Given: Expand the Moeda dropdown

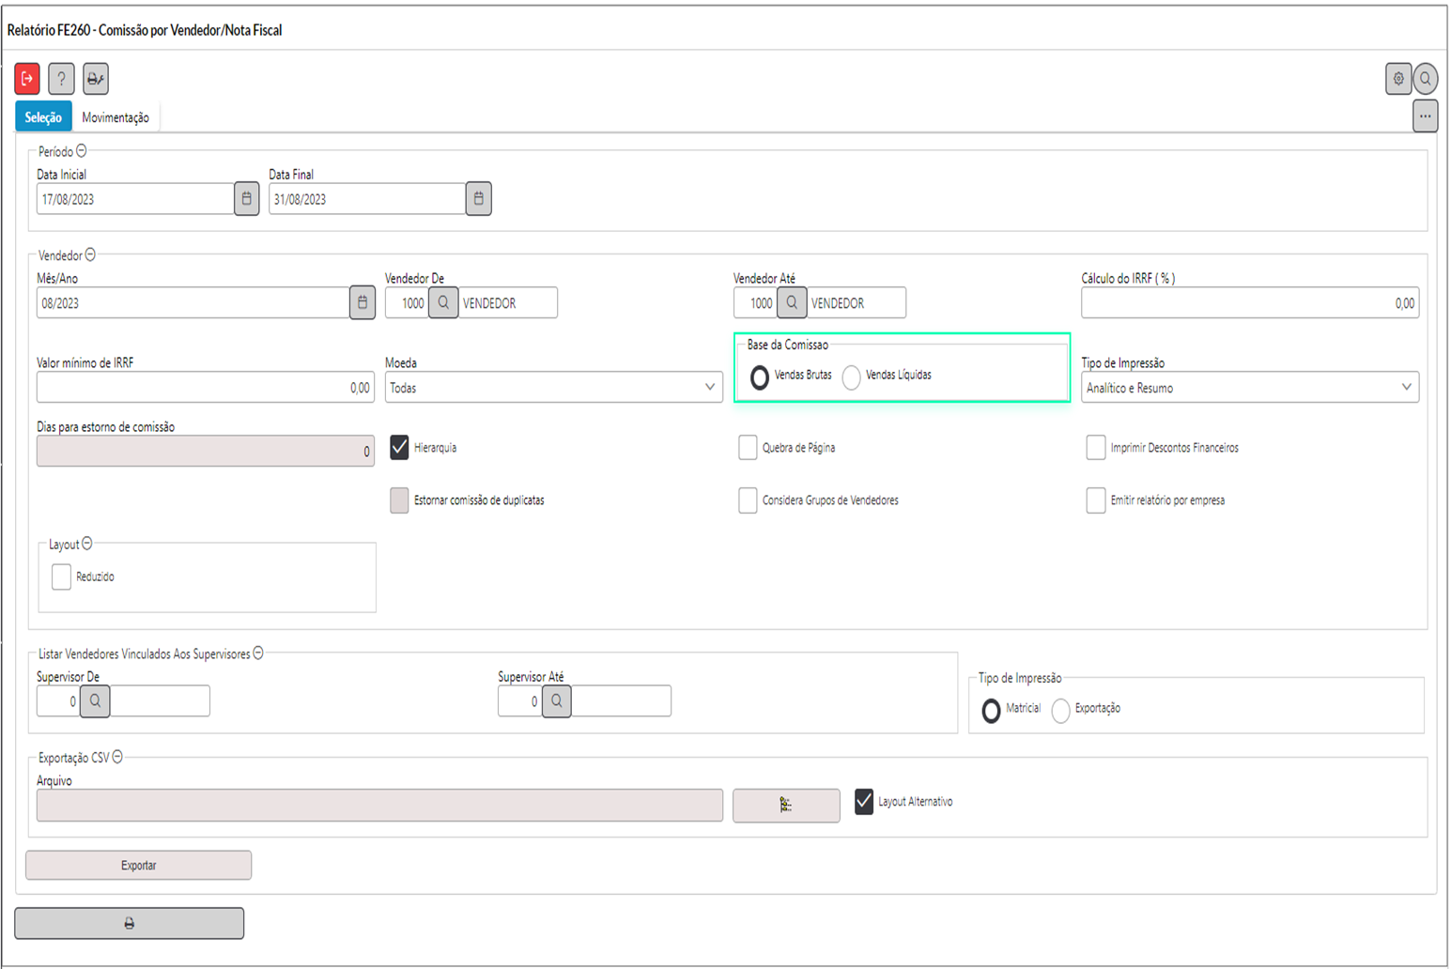Looking at the screenshot, I should click(x=553, y=388).
